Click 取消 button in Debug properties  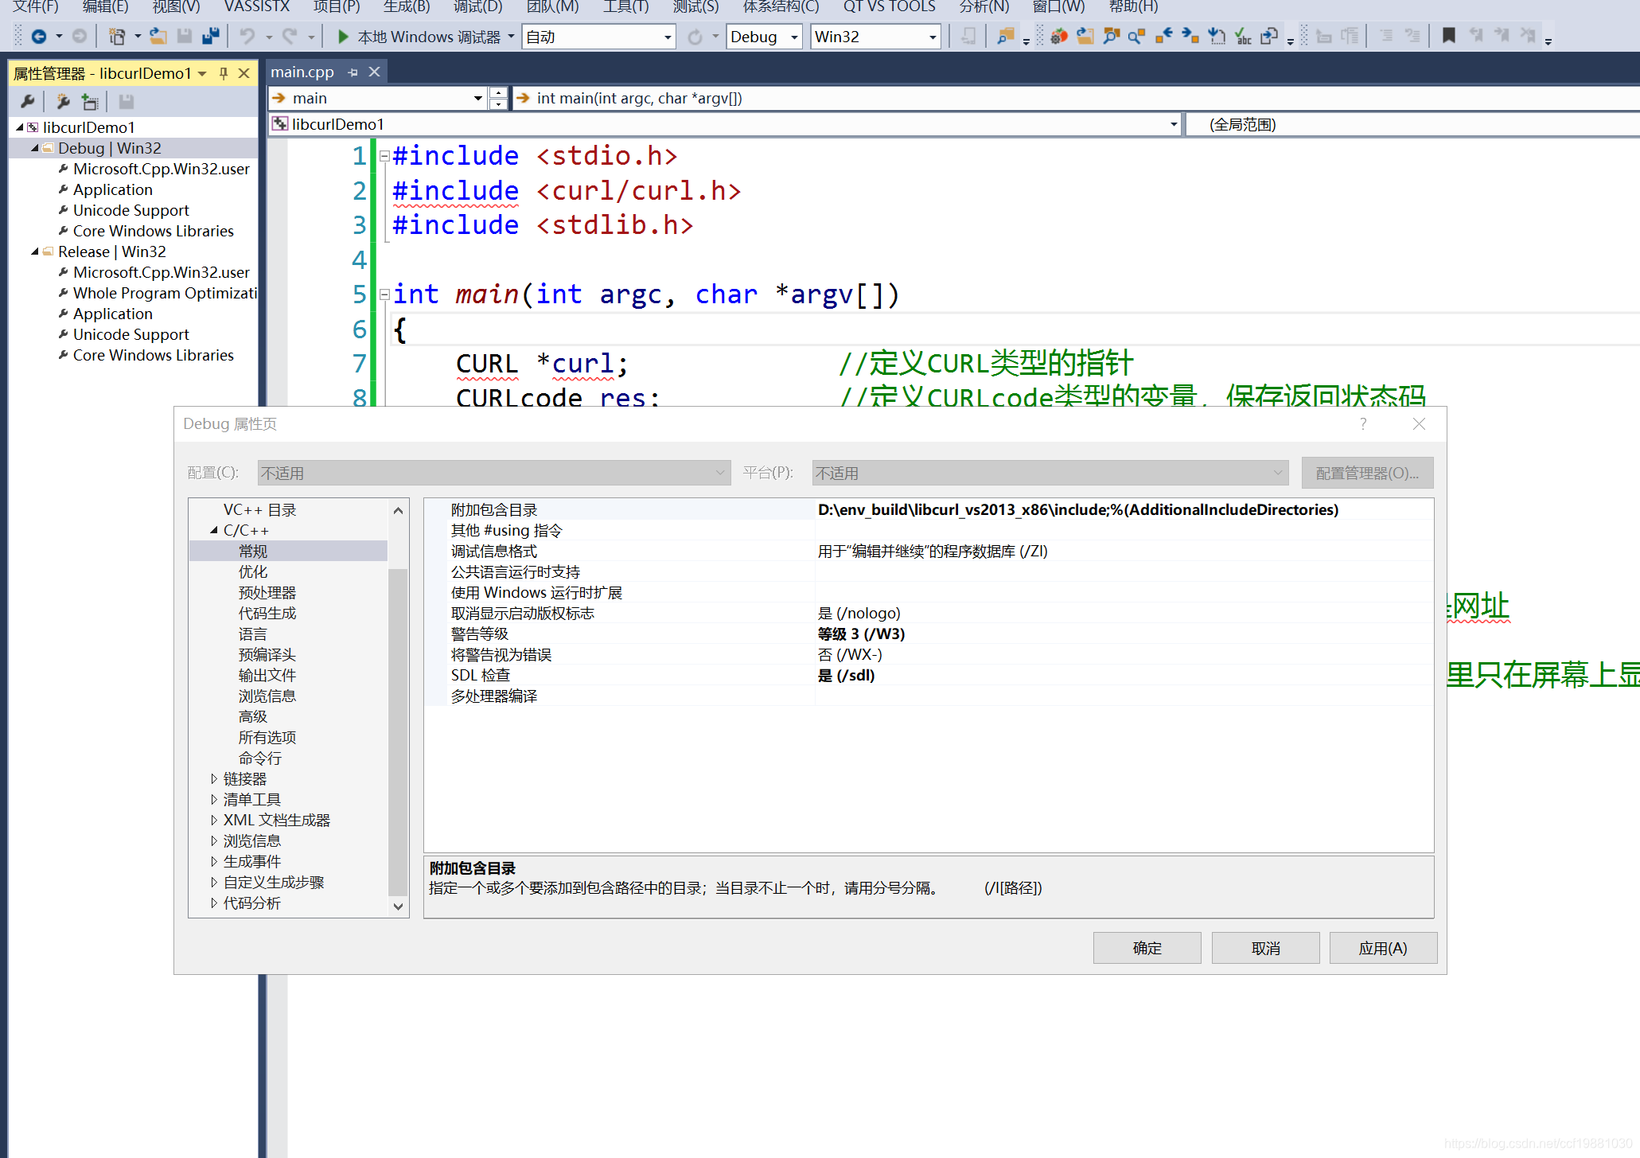click(x=1265, y=948)
